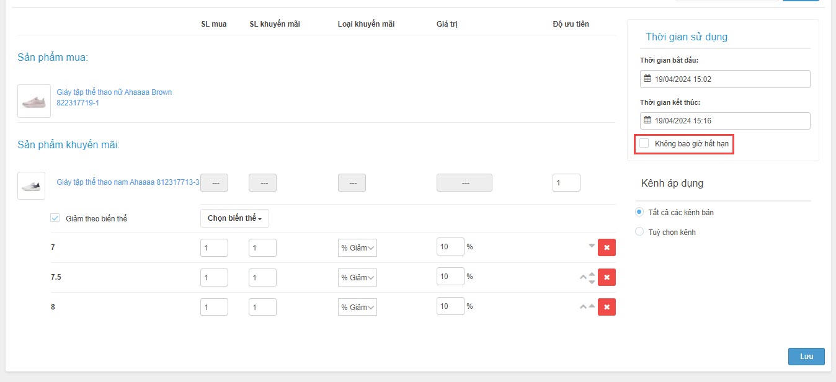Viewport: 836px width, 382px height.
Task: Move size 7 variant down one position
Action: pos(592,246)
